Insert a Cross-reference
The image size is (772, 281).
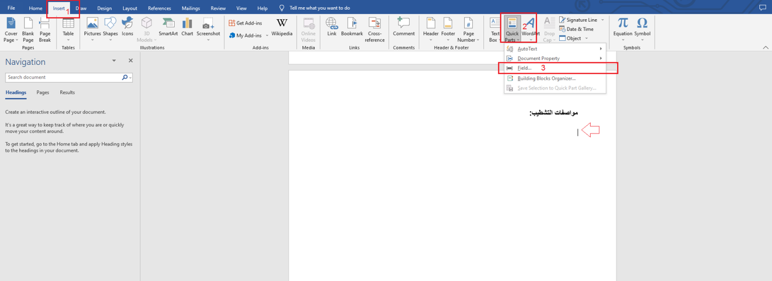374,30
